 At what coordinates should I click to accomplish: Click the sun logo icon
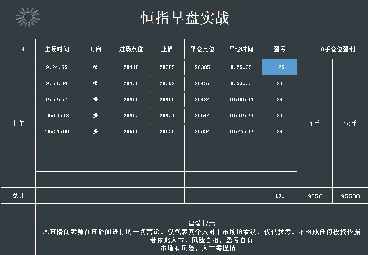point(28,17)
